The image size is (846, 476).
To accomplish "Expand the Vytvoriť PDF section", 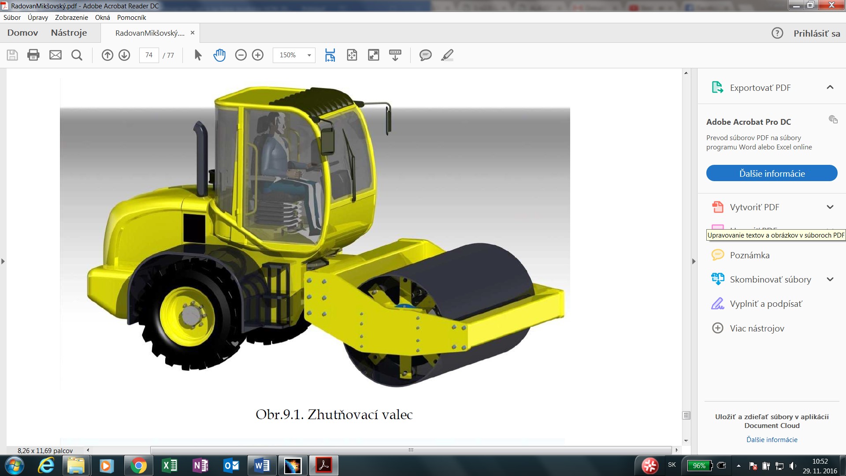I will (830, 207).
